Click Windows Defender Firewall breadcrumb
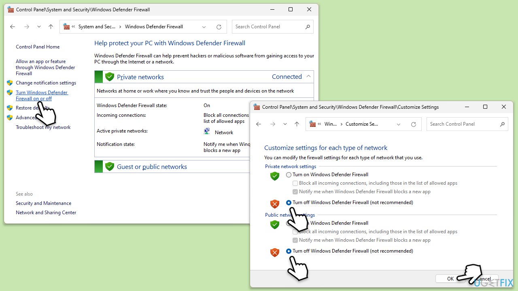Image resolution: width=518 pixels, height=291 pixels. [x=154, y=27]
